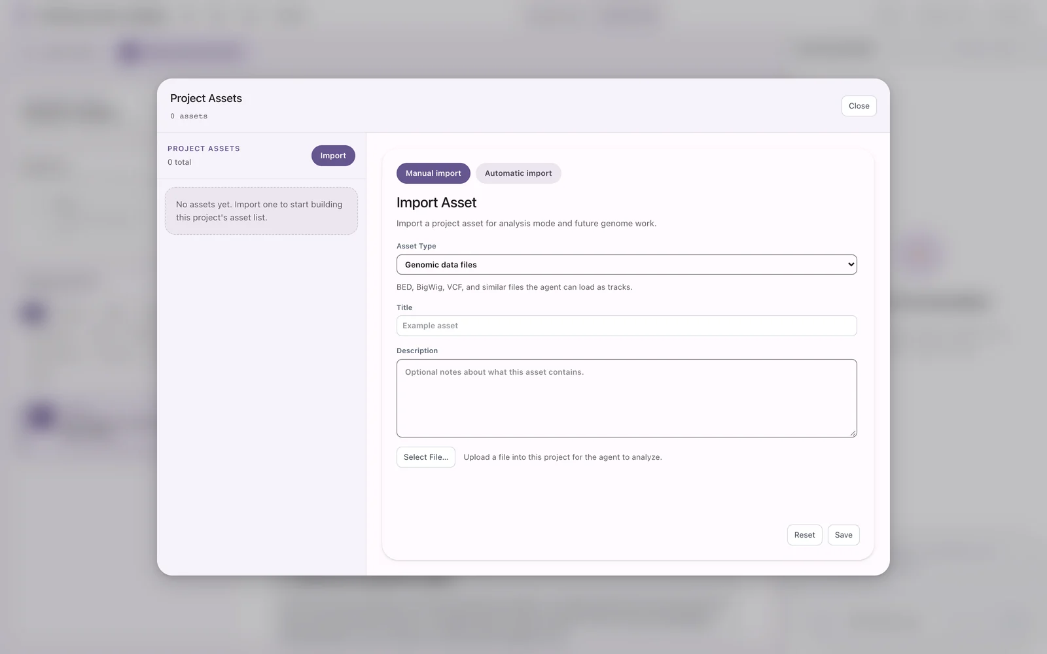Image resolution: width=1047 pixels, height=654 pixels.
Task: Click the 'No assets yet' empty-state message
Action: pos(261,211)
